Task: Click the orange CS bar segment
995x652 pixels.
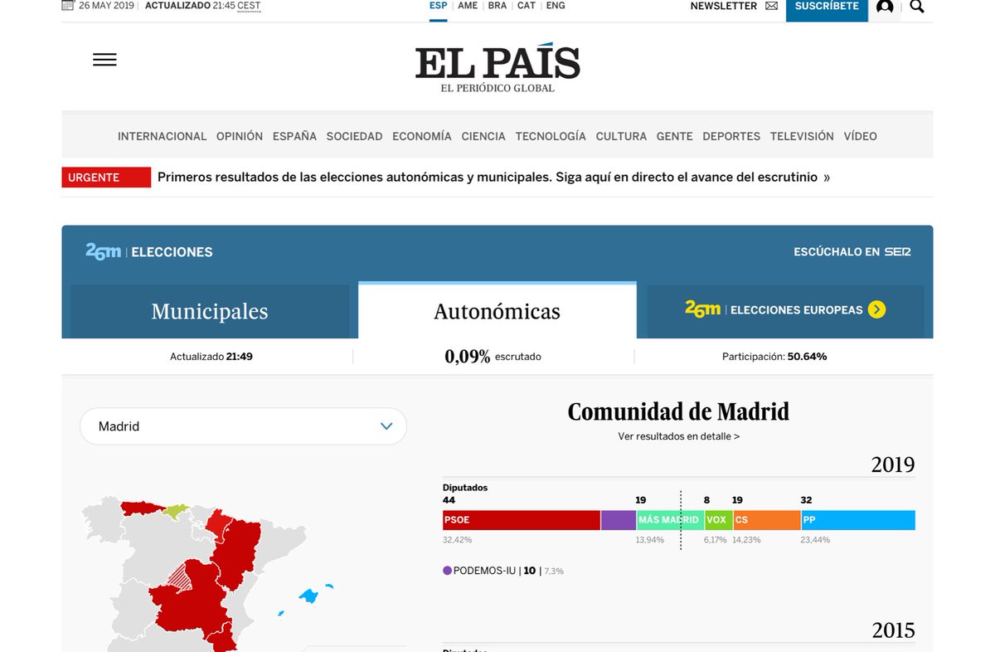Action: tap(766, 520)
